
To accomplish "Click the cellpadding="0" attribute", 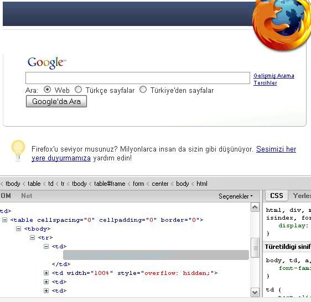I will coord(128,220).
